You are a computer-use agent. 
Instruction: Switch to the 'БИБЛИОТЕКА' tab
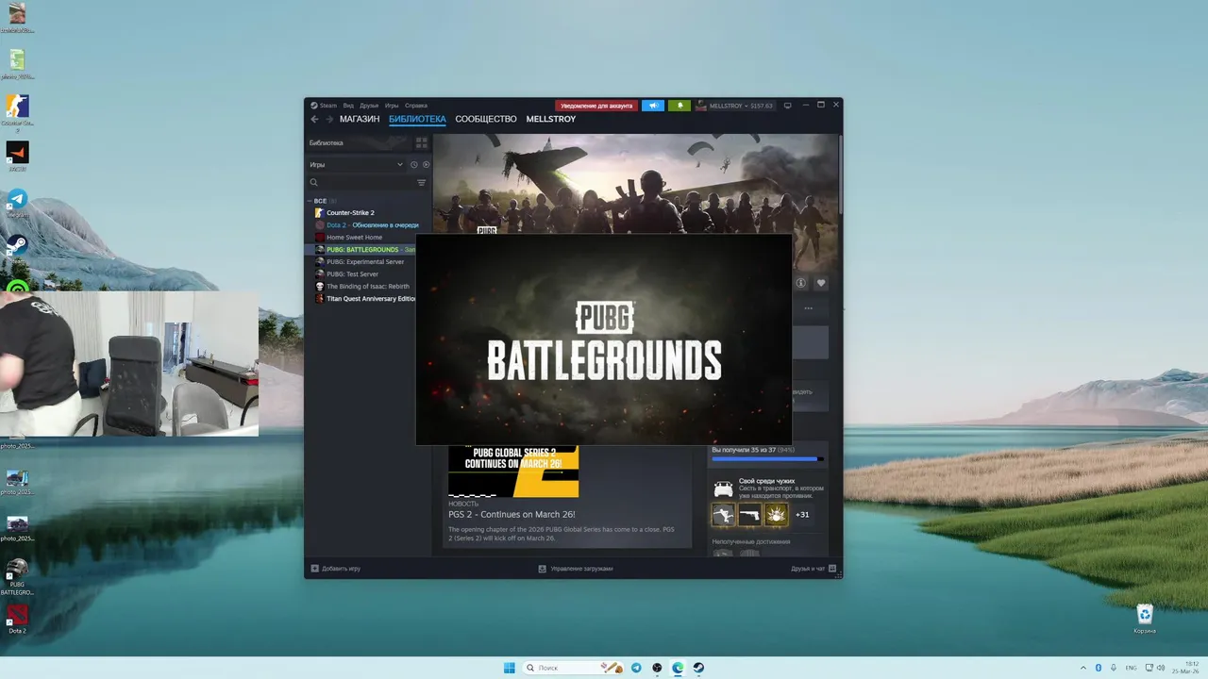coord(417,119)
